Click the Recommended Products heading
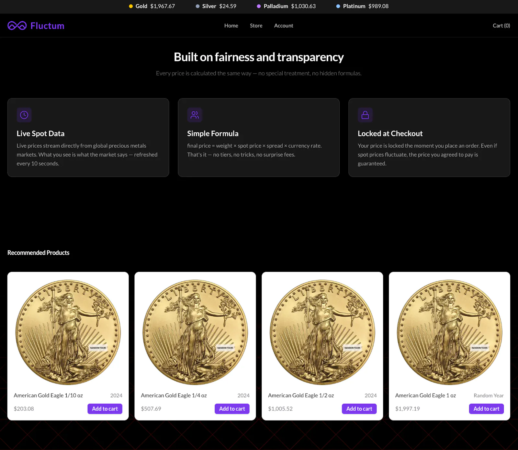 click(39, 253)
